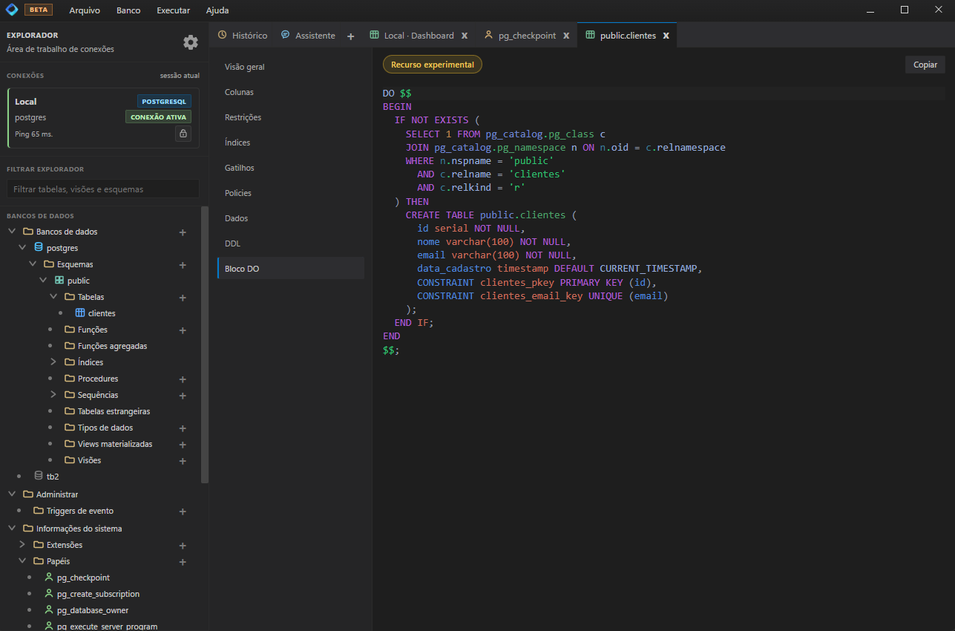Click the plus icon beside Sequências
This screenshot has height=631, width=955.
point(183,396)
